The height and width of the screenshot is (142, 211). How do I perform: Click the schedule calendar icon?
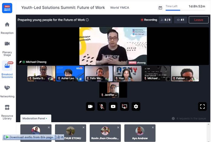pos(160,8)
